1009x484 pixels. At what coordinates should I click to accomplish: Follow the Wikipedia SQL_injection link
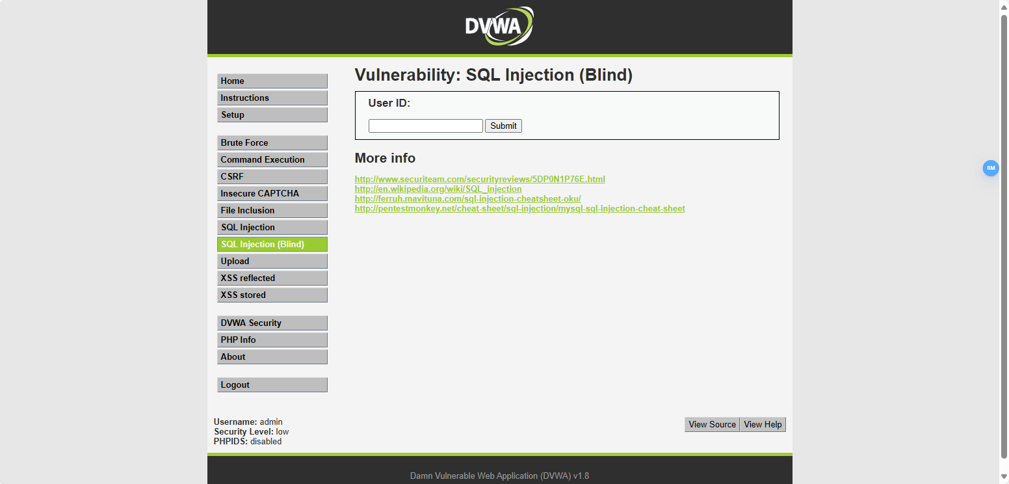pyautogui.click(x=438, y=189)
